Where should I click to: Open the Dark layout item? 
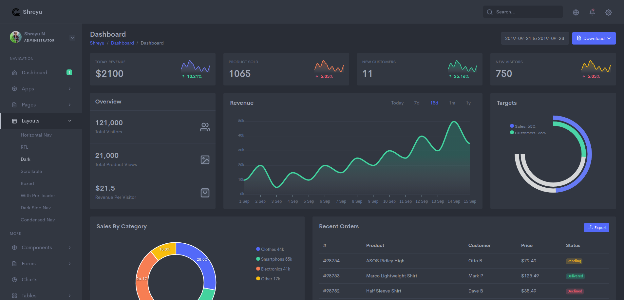26,159
